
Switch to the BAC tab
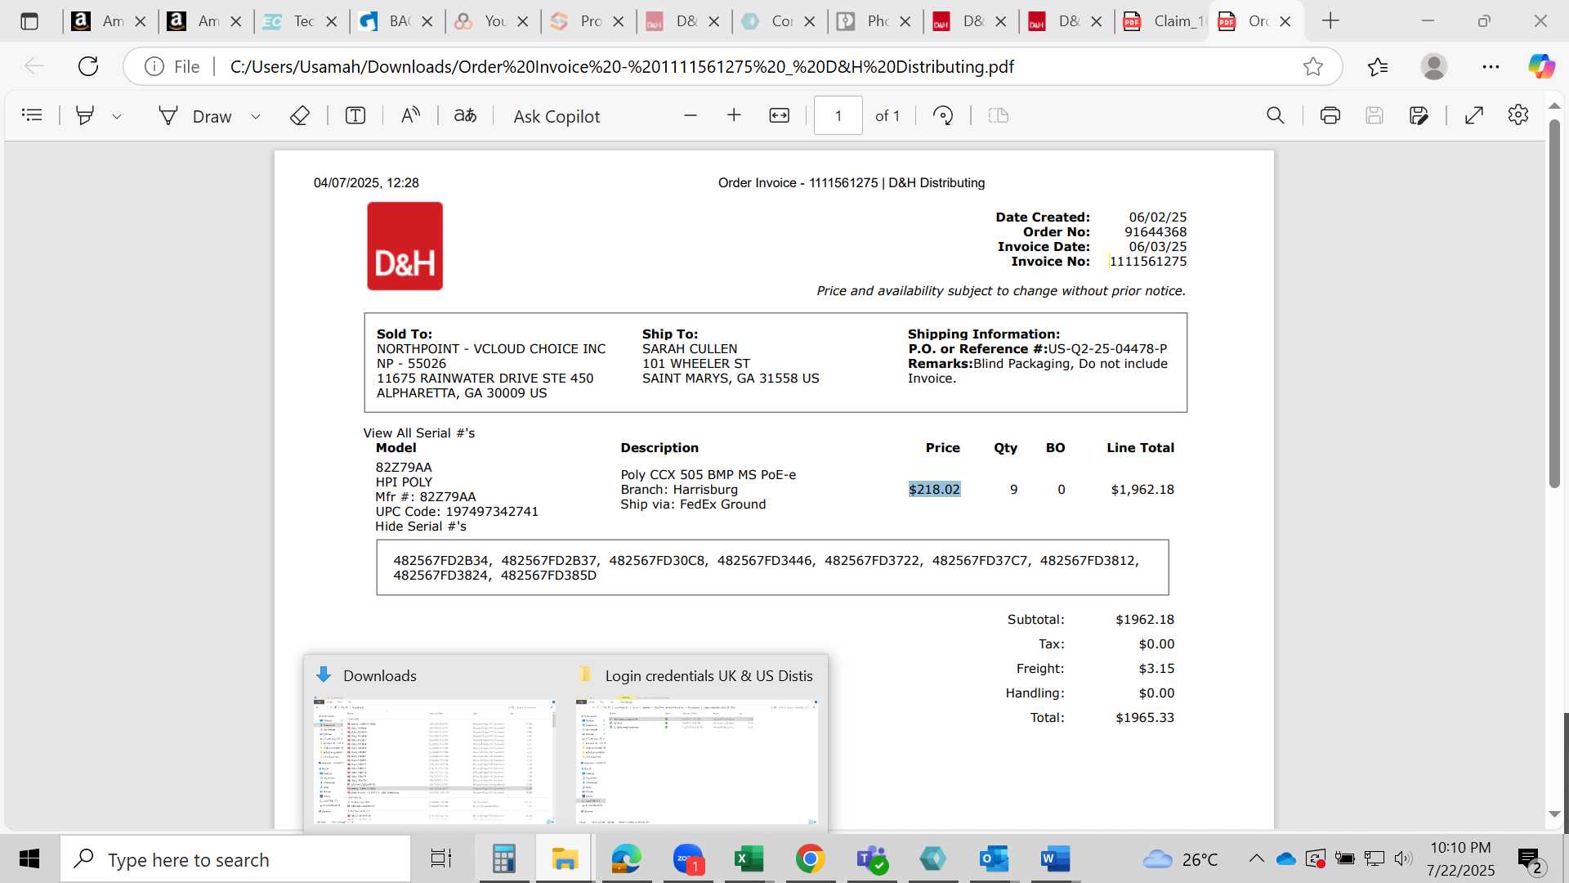(x=385, y=21)
